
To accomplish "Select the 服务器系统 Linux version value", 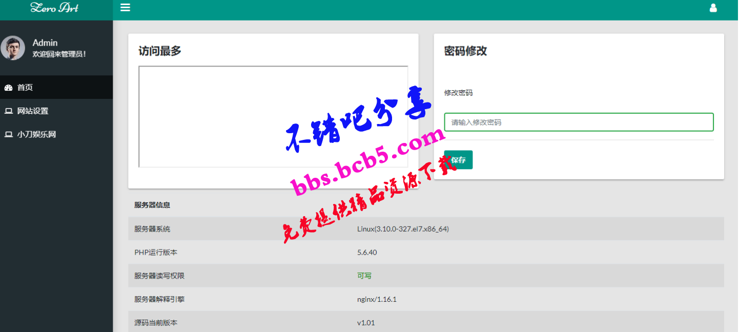I will point(403,229).
